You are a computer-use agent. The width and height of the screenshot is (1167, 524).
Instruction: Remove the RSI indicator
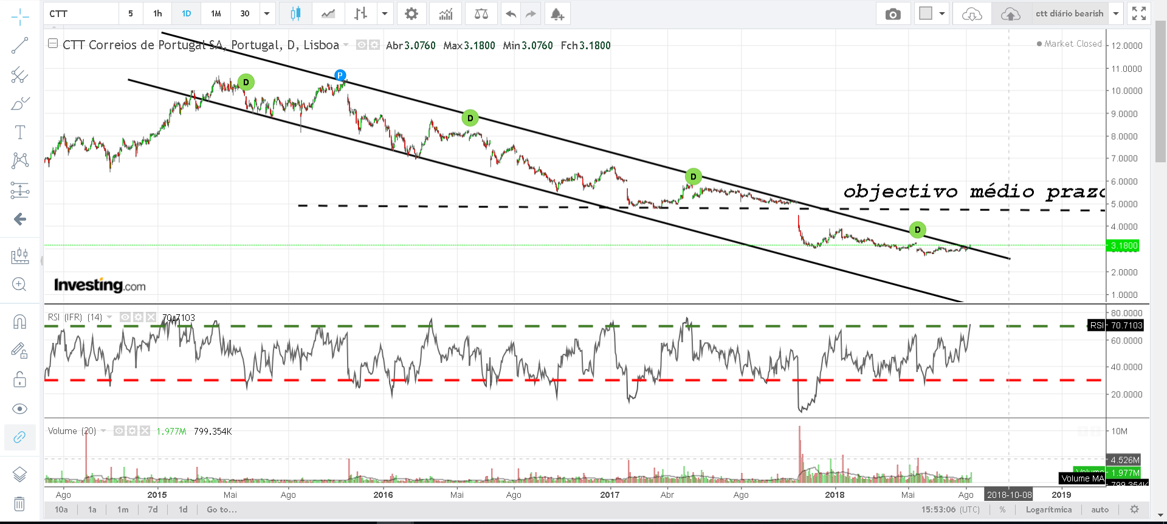[x=151, y=317]
